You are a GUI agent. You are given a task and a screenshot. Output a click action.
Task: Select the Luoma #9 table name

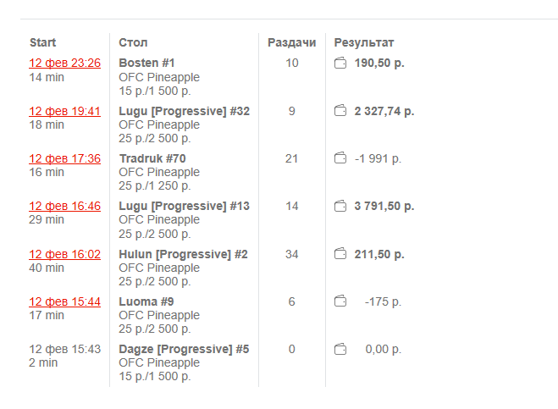point(146,301)
